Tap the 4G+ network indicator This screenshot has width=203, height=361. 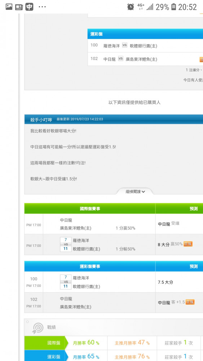pyautogui.click(x=141, y=6)
